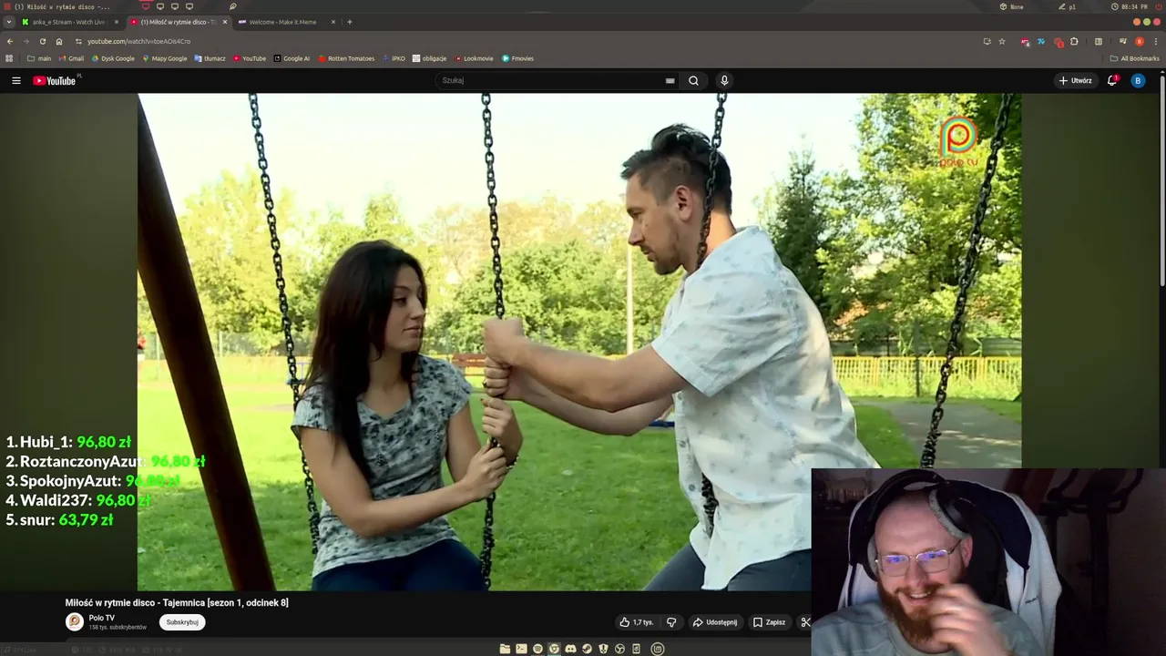Image resolution: width=1166 pixels, height=656 pixels.
Task: Open the Fmovies bookmark
Action: click(x=517, y=58)
